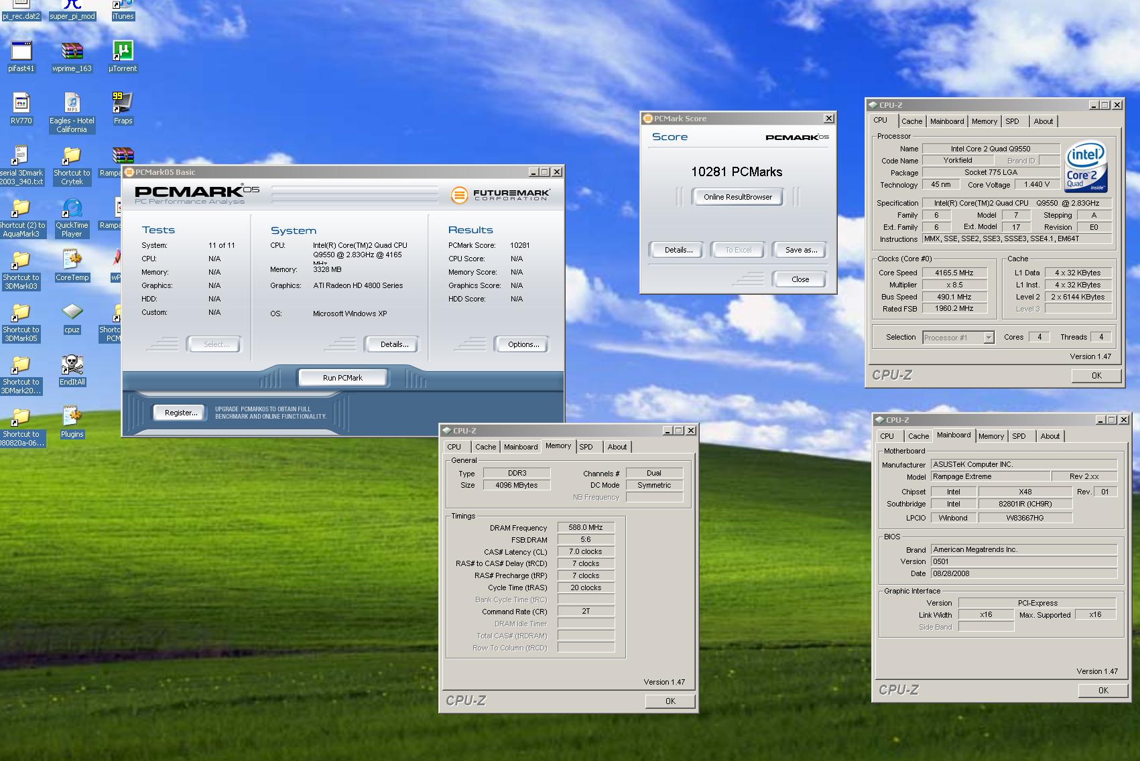Image resolution: width=1140 pixels, height=761 pixels.
Task: Click the Intel Core 2 Quad logo
Action: click(x=1085, y=167)
